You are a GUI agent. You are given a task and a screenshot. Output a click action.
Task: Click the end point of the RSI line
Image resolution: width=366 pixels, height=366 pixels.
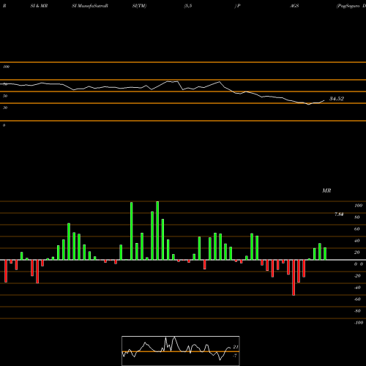tap(324, 100)
